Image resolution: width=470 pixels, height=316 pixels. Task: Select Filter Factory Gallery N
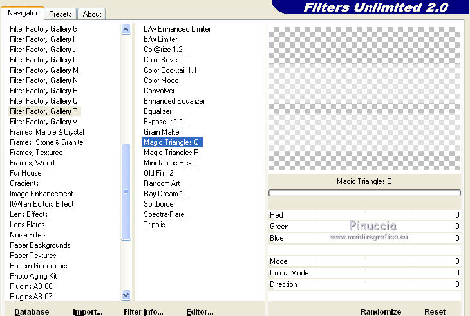tap(44, 80)
